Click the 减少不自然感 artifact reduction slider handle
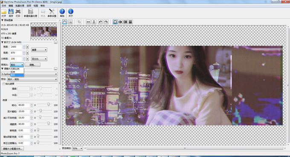Screen dimensions: 290x157 [x=40, y=117]
